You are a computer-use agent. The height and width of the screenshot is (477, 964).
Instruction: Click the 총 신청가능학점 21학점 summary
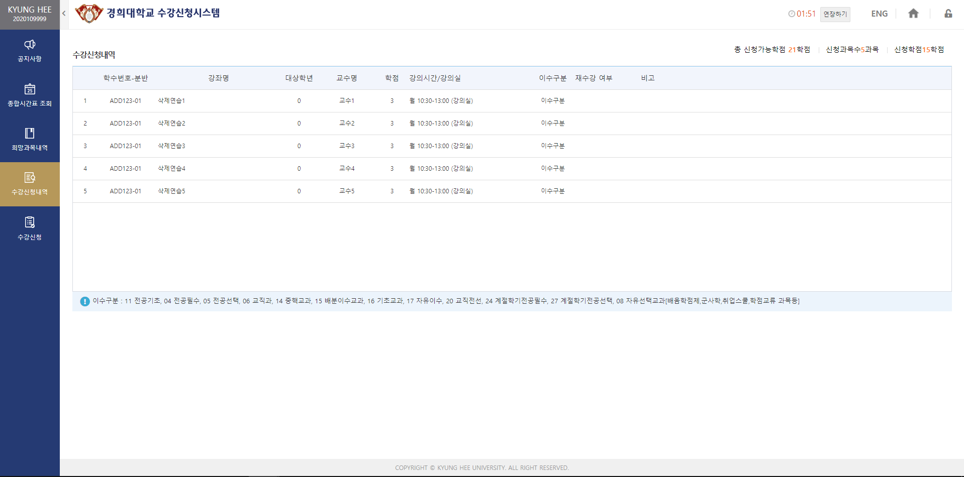pyautogui.click(x=772, y=50)
